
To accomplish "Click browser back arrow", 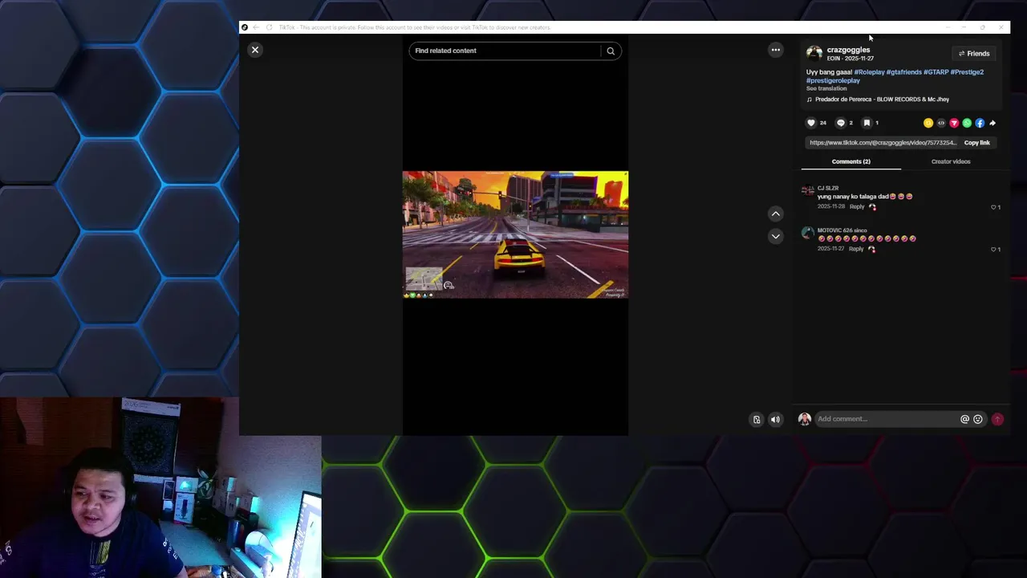I will click(256, 27).
